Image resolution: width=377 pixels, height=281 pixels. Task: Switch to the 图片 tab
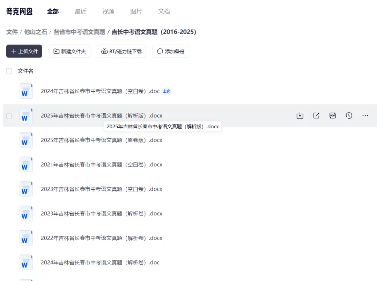click(x=136, y=11)
